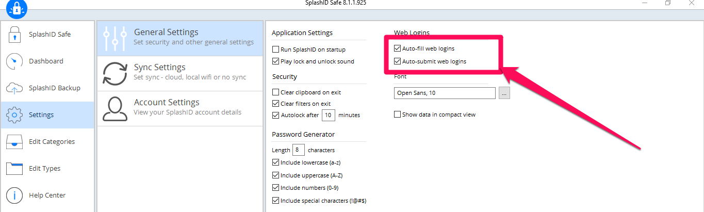Switch to the Account Settings section

pyautogui.click(x=180, y=108)
